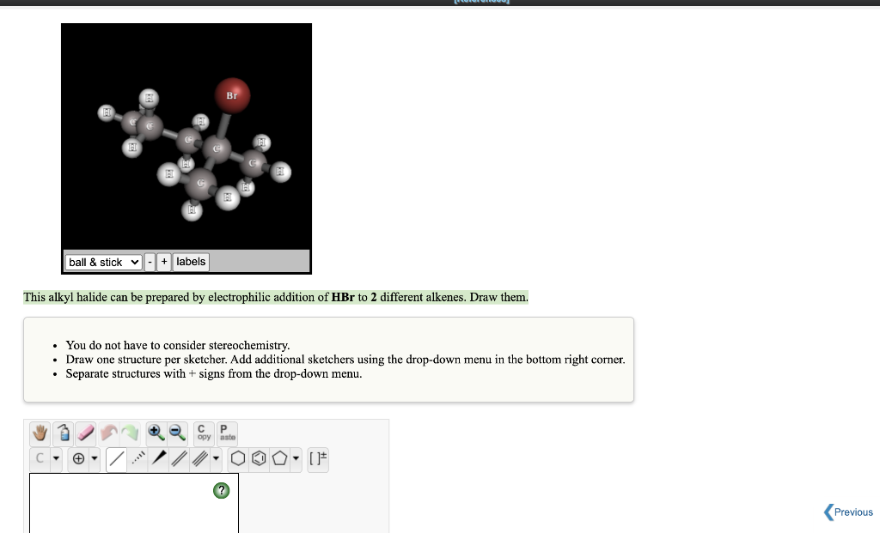The height and width of the screenshot is (533, 880).
Task: Click the clean-up spray bottle tool
Action: pos(63,433)
